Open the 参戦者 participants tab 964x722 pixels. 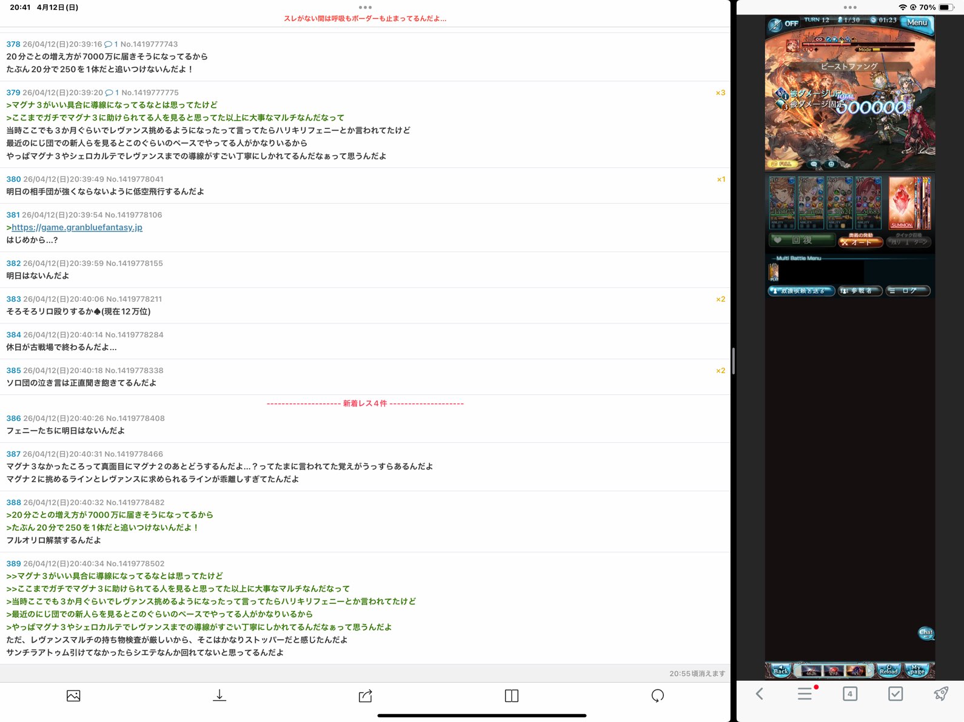(860, 291)
